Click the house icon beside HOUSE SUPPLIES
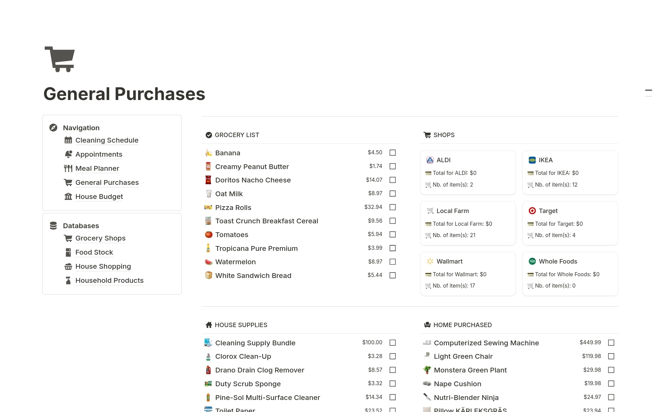Screen dimensions: 661x412 [209, 325]
